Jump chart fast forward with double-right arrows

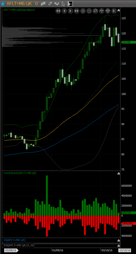(x=77, y=11)
